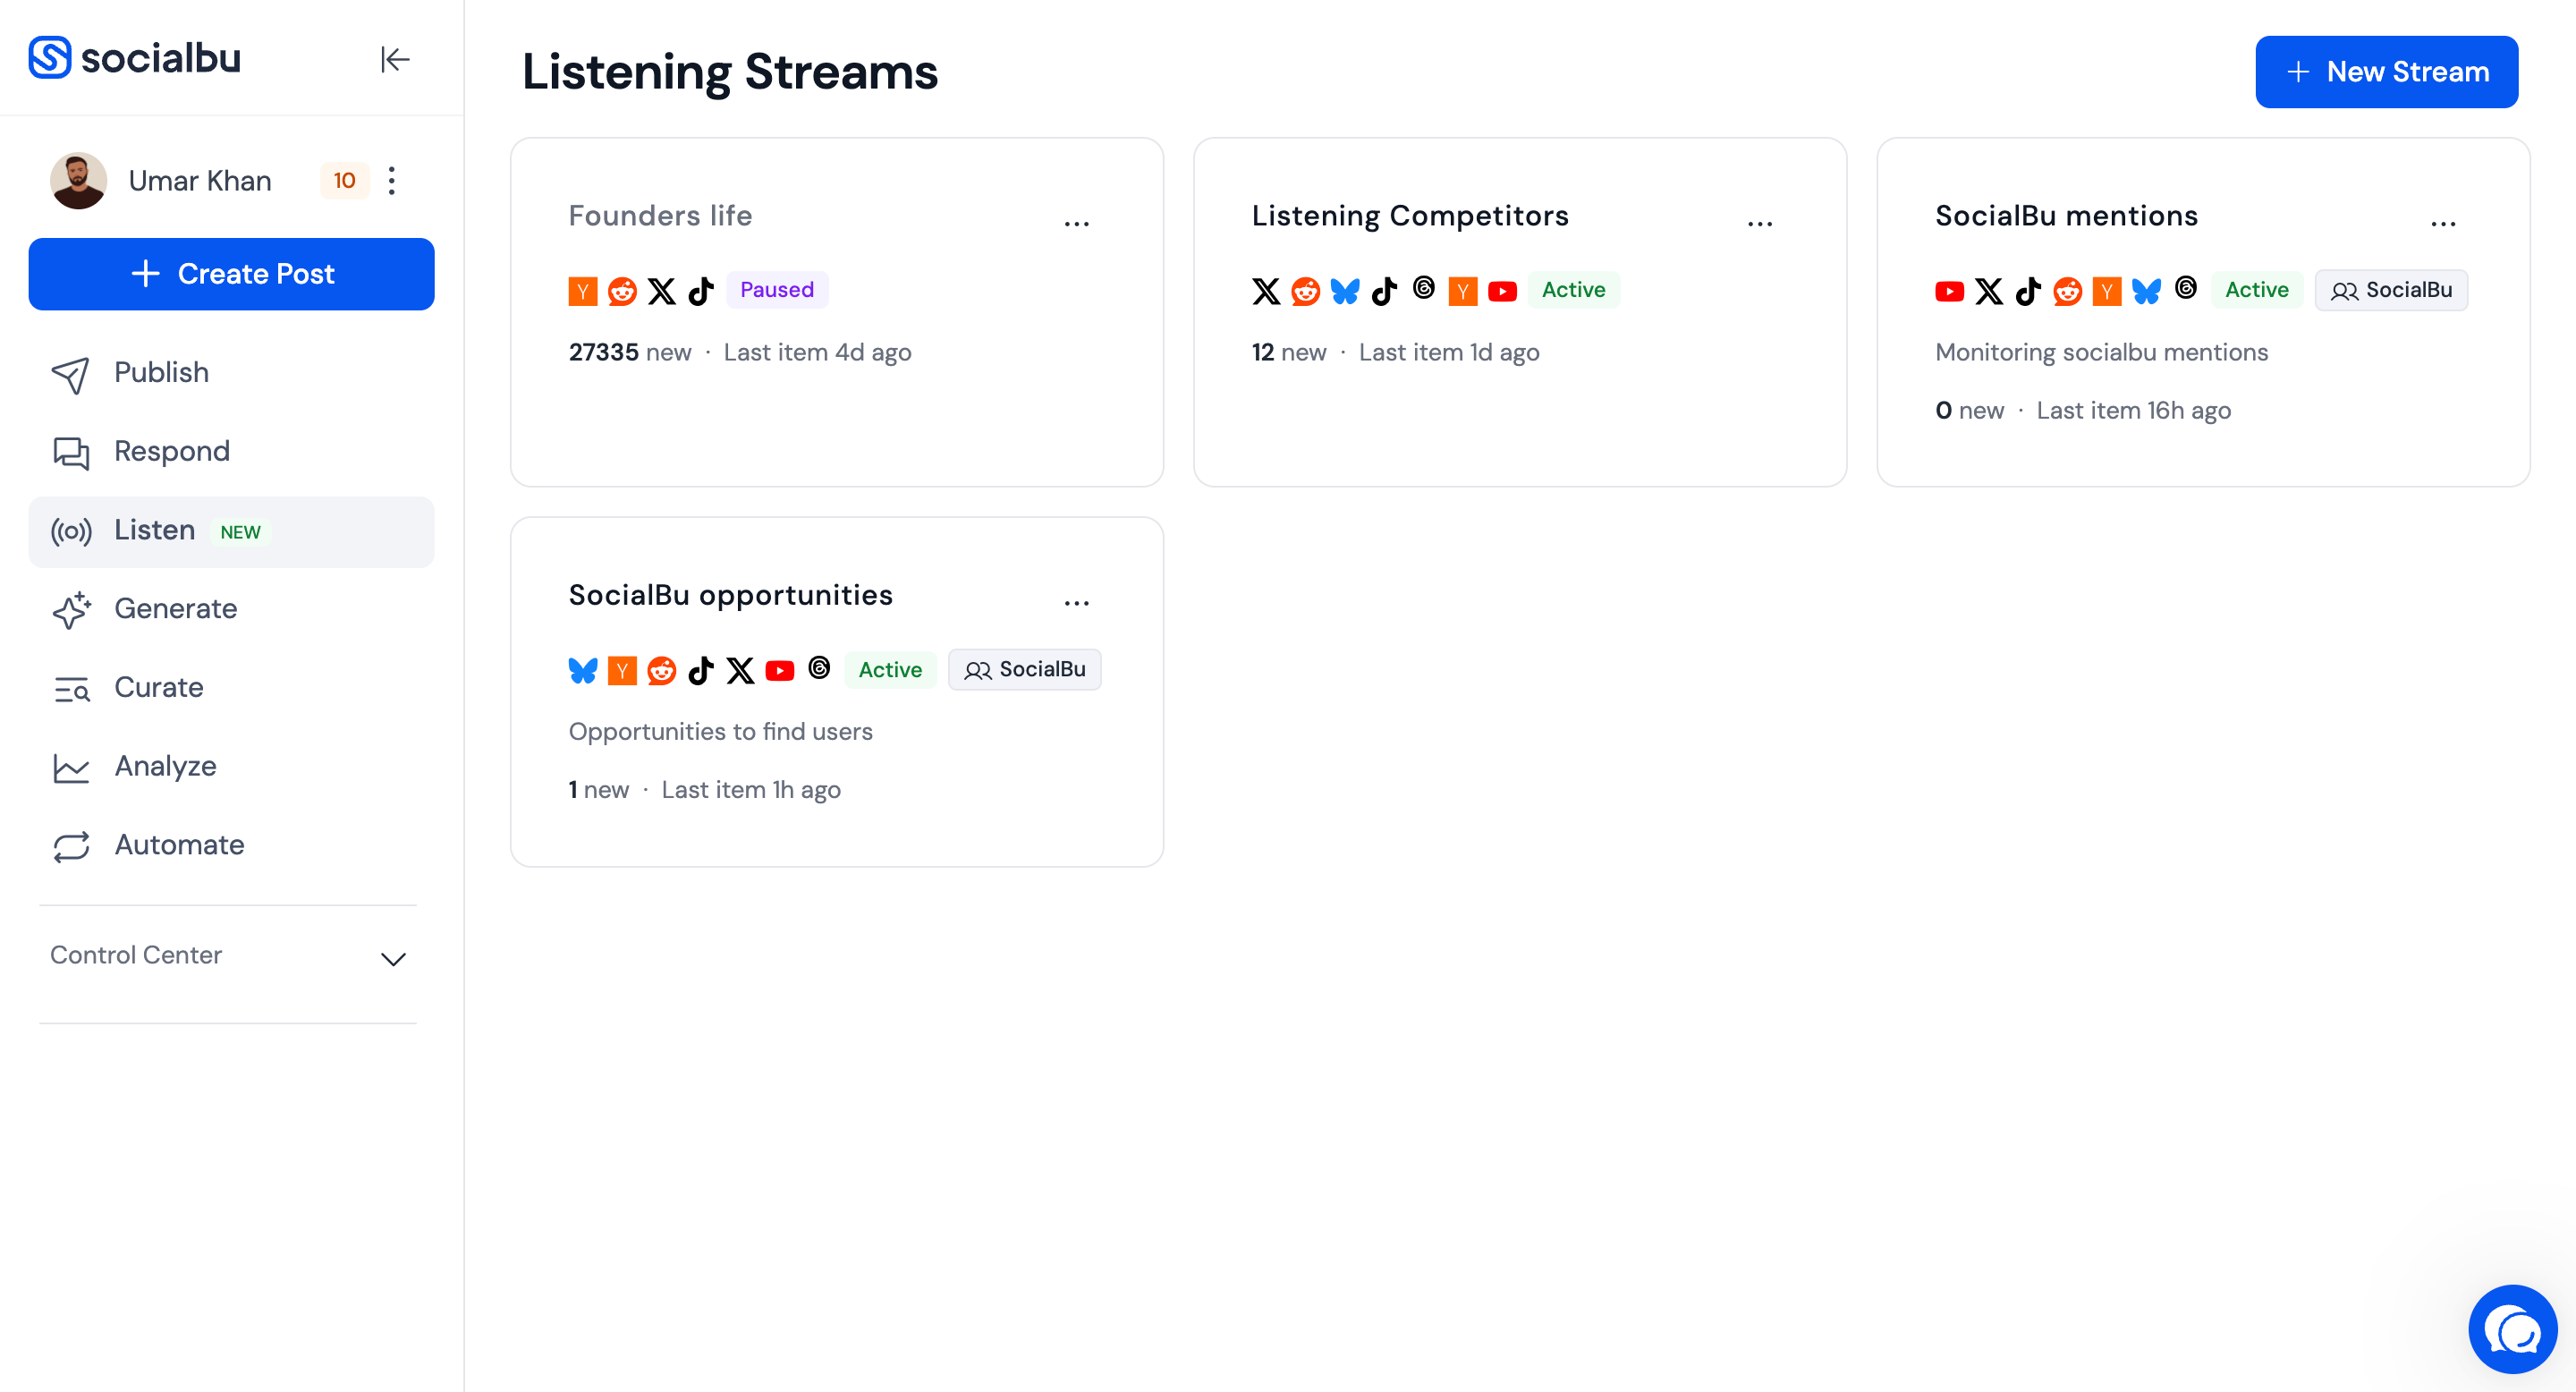Click TikTok icon in Founders life card

pos(701,291)
